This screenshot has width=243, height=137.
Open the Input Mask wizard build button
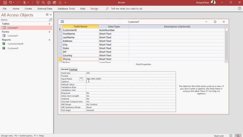81,79
